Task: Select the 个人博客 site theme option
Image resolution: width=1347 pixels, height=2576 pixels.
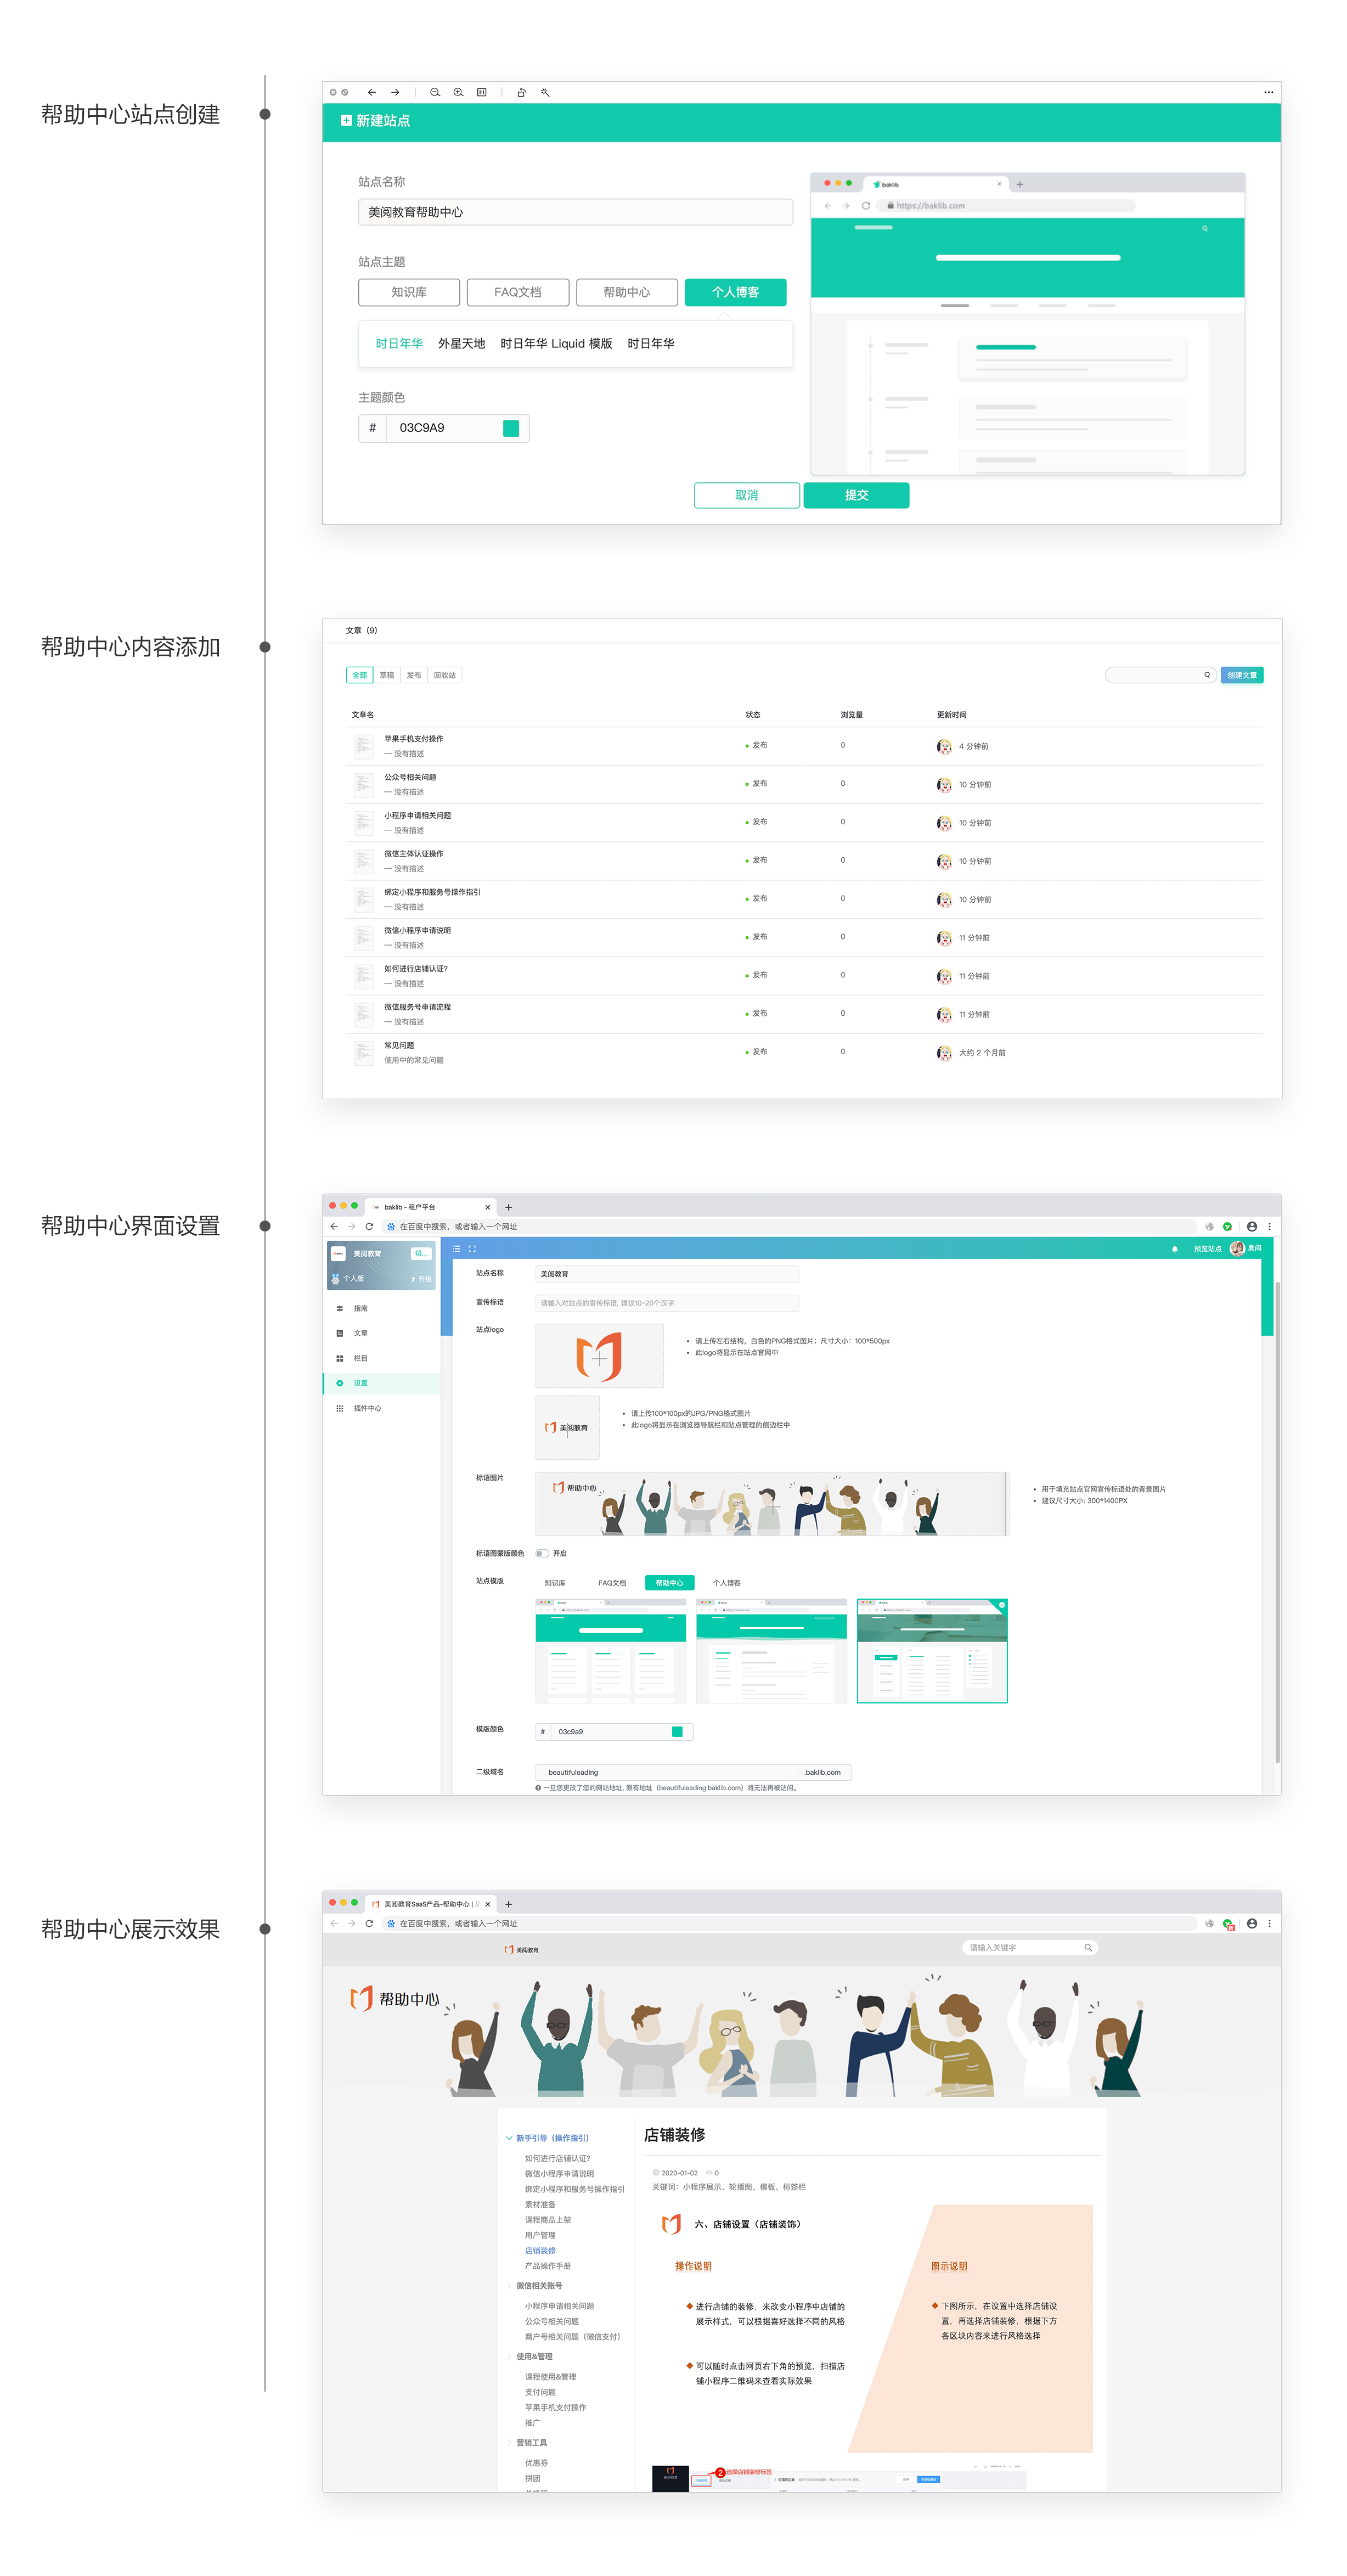Action: (735, 292)
